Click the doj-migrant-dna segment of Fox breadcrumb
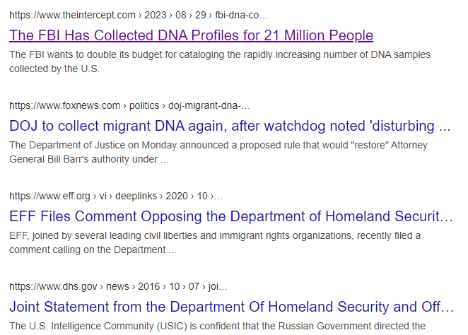Screen dimensions: 468x335 pos(209,106)
